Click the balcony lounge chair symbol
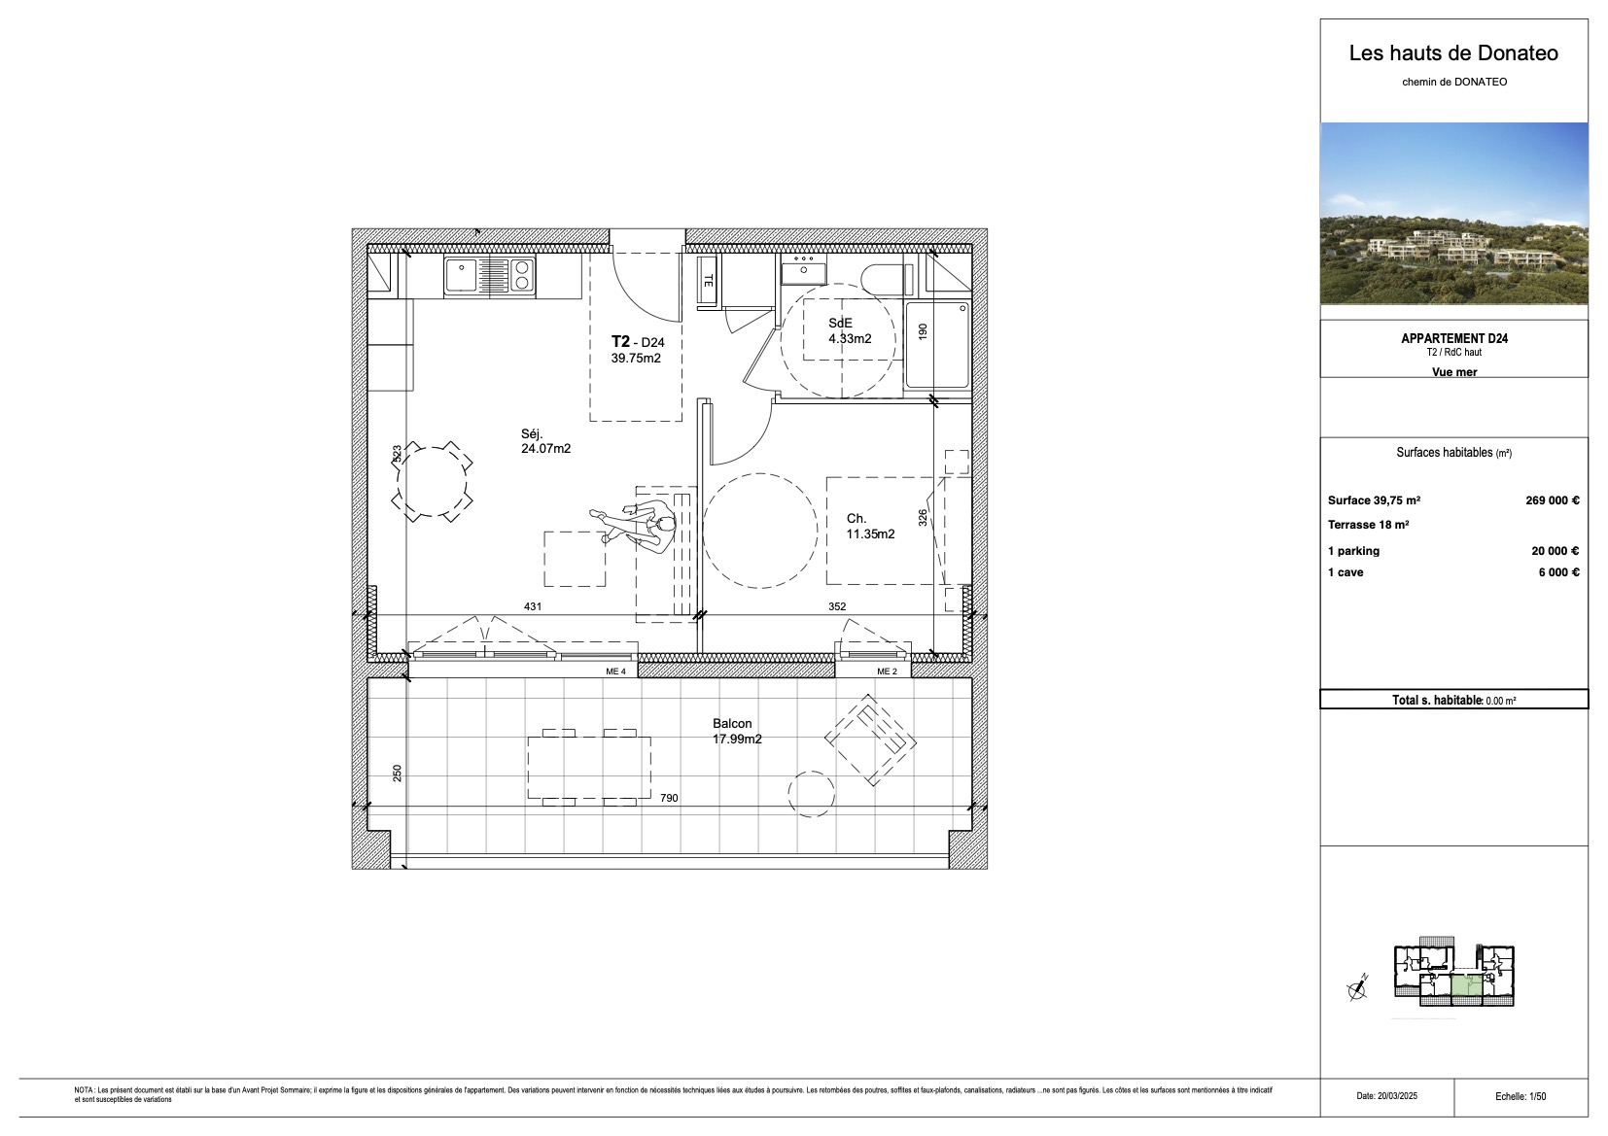Image resolution: width=1608 pixels, height=1136 pixels. pos(870,740)
